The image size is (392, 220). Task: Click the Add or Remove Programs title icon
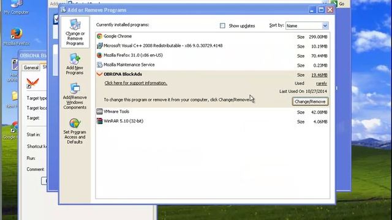(x=63, y=10)
